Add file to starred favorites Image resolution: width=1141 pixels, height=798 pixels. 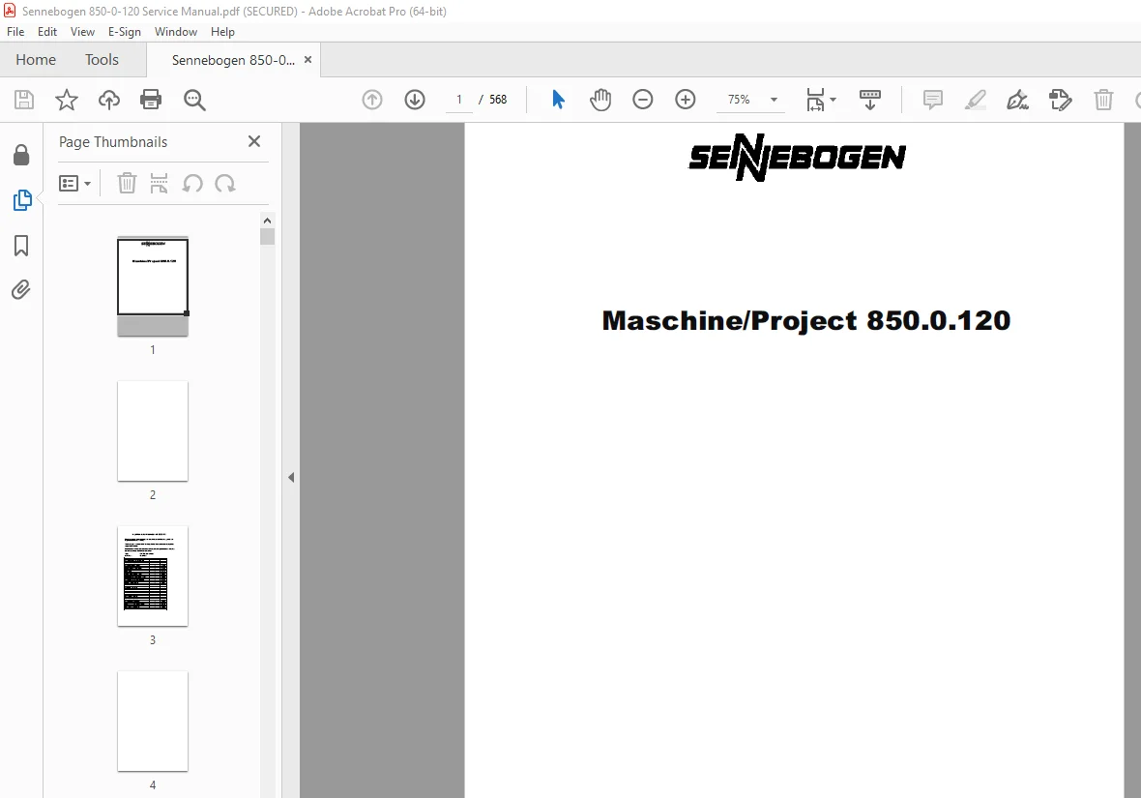click(x=66, y=100)
